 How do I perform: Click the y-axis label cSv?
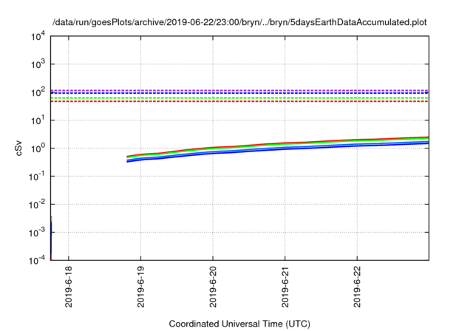tap(18, 149)
